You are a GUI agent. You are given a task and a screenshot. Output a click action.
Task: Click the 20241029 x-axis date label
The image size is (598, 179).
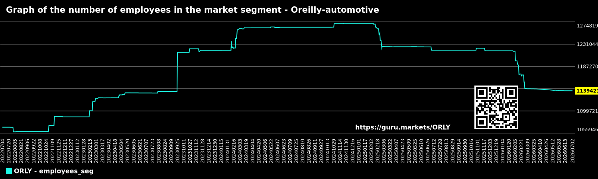tap(334, 150)
